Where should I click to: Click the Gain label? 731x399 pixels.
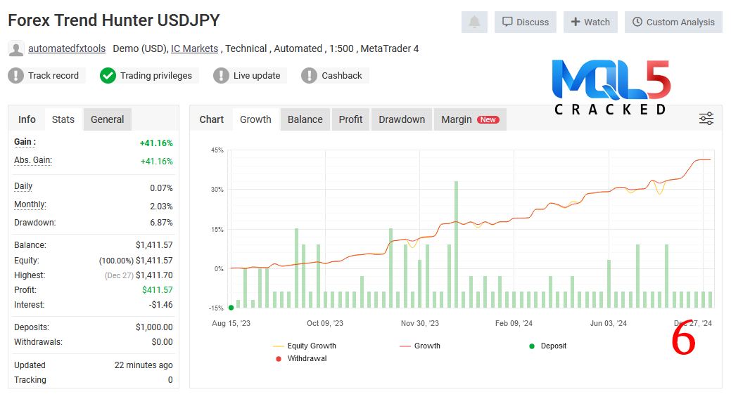point(25,142)
